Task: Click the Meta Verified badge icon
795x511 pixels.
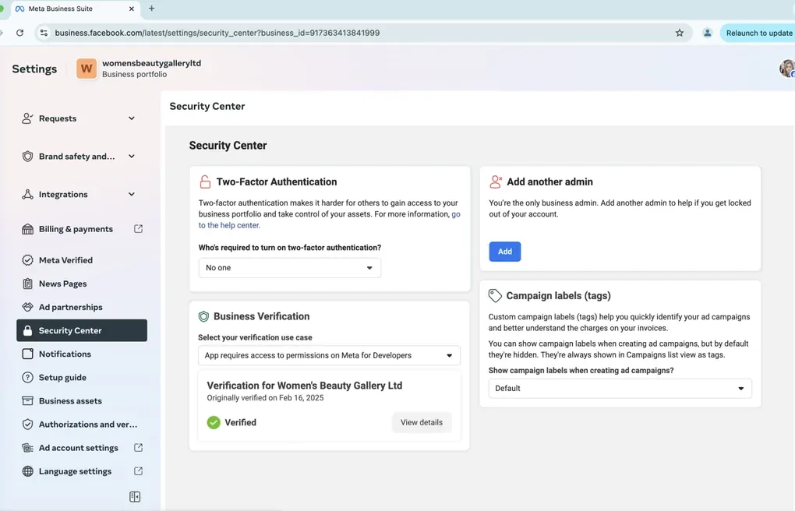Action: 27,260
